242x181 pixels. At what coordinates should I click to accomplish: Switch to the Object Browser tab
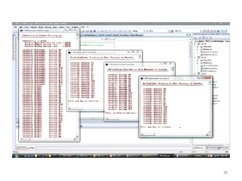pos(136,35)
